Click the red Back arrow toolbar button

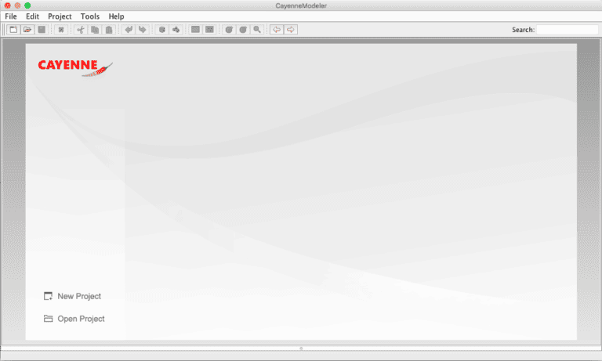pos(276,30)
